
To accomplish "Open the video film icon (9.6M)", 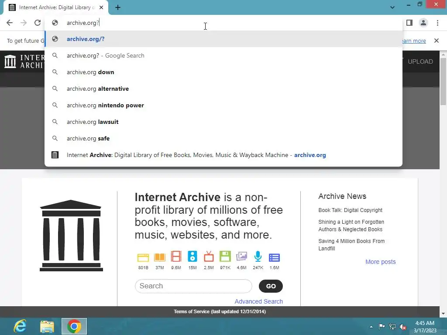I will pyautogui.click(x=176, y=256).
